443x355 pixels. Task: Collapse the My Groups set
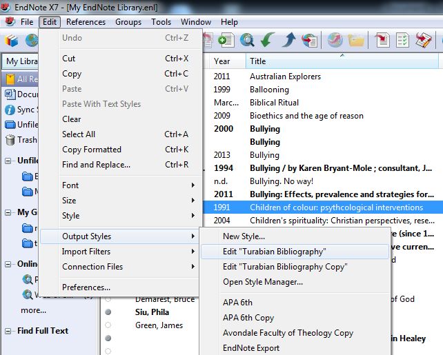8,212
